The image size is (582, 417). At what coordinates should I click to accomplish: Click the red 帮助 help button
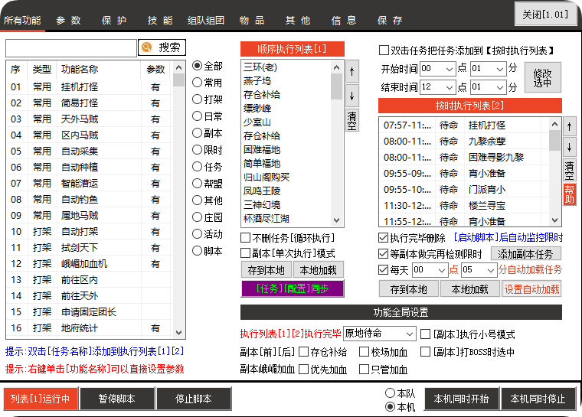coord(569,194)
